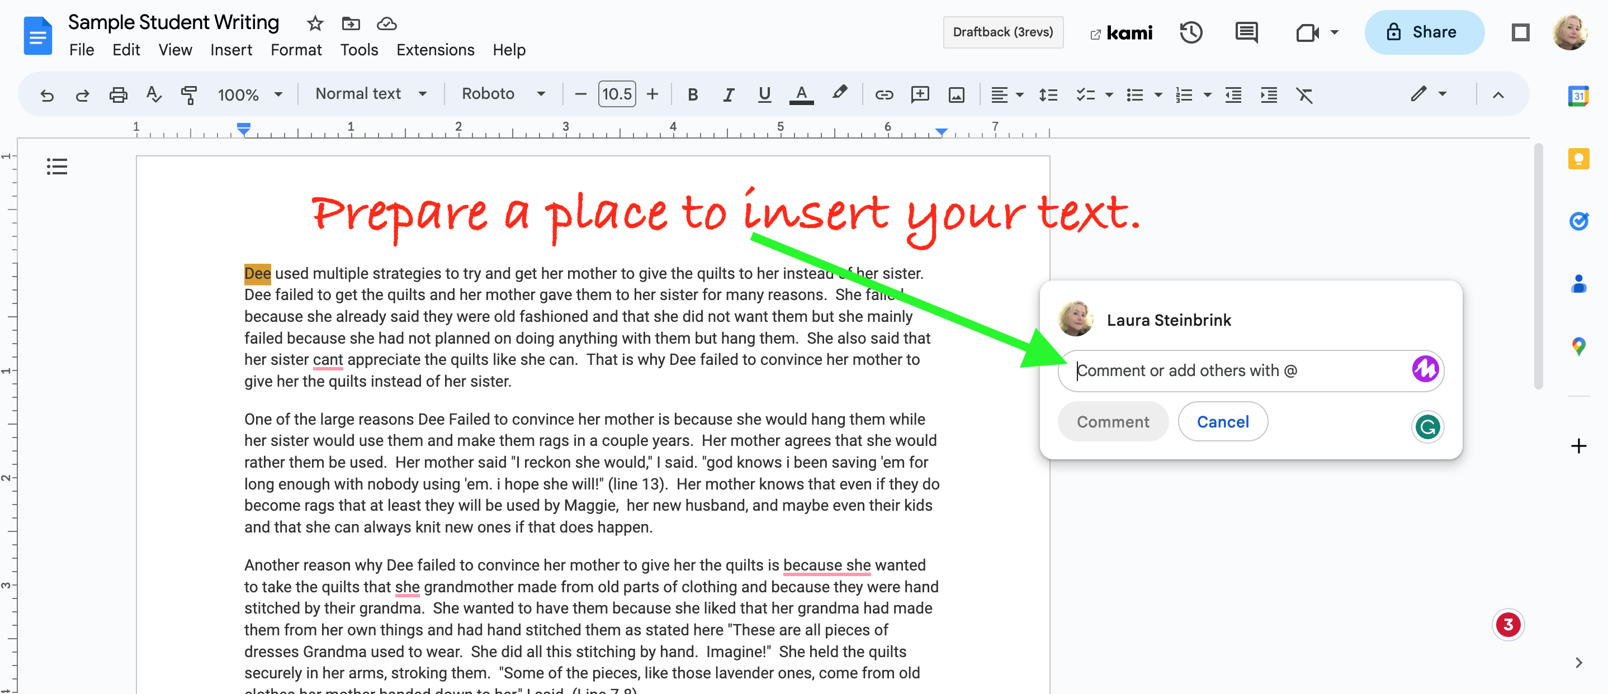1608x694 pixels.
Task: Click the add comment toolbar icon
Action: [920, 94]
